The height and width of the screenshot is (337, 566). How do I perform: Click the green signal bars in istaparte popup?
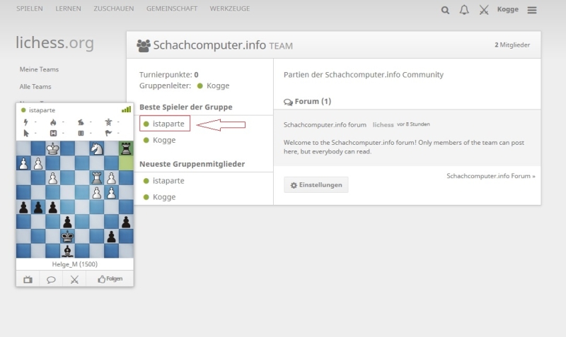(126, 110)
